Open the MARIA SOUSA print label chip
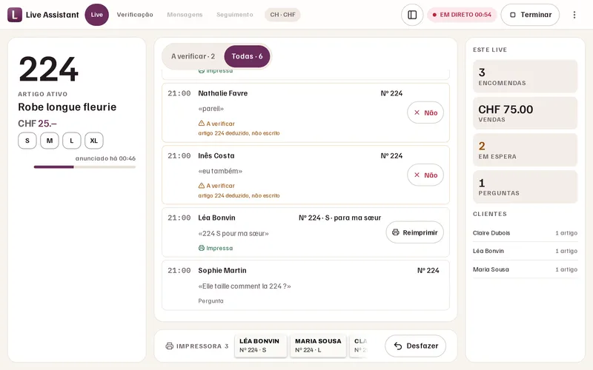Screen dimensions: 593x370 click(x=318, y=345)
